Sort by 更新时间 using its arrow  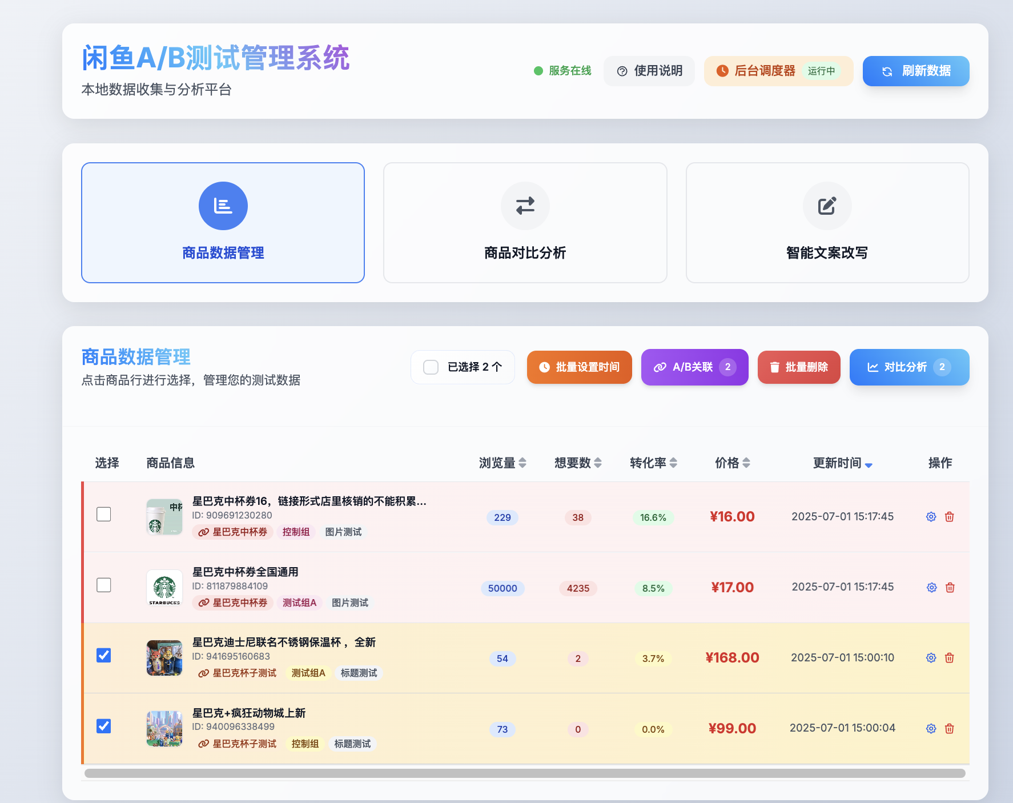coord(869,465)
